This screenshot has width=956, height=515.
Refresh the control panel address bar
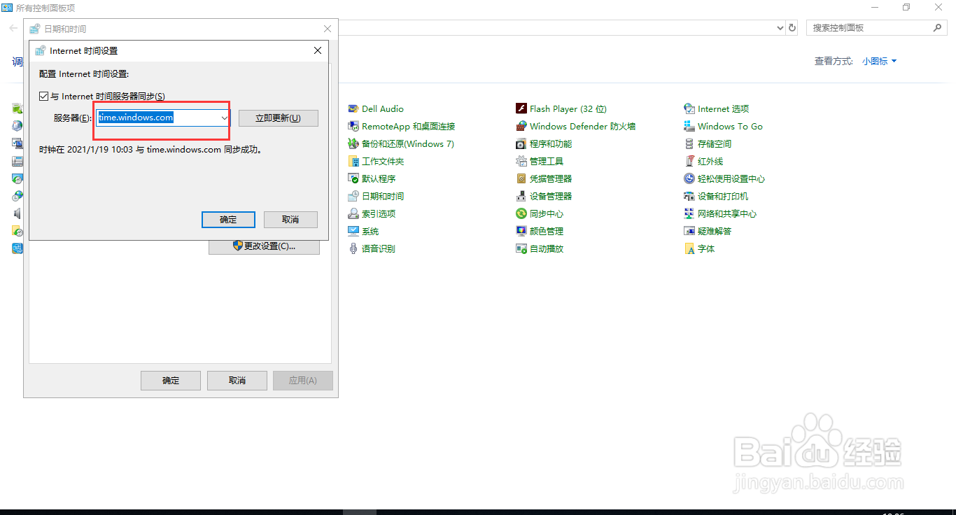792,28
